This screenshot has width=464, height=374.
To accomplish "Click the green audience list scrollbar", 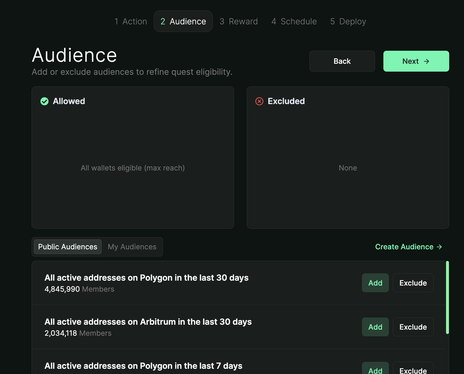I will coord(447,297).
